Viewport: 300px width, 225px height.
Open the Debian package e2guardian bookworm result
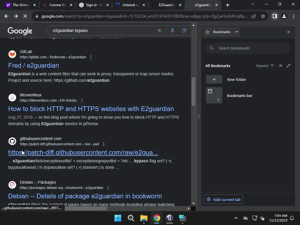(x=85, y=196)
